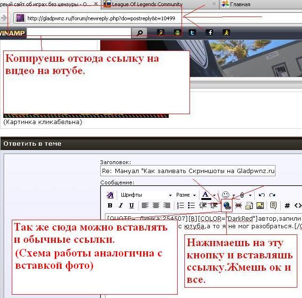Wrap selection in Code tags (# icon)

click(x=287, y=206)
